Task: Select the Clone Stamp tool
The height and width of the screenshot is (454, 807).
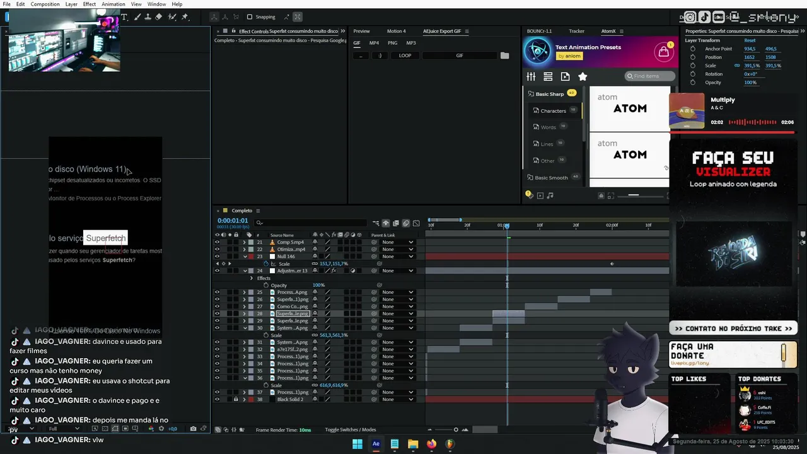Action: 148,17
